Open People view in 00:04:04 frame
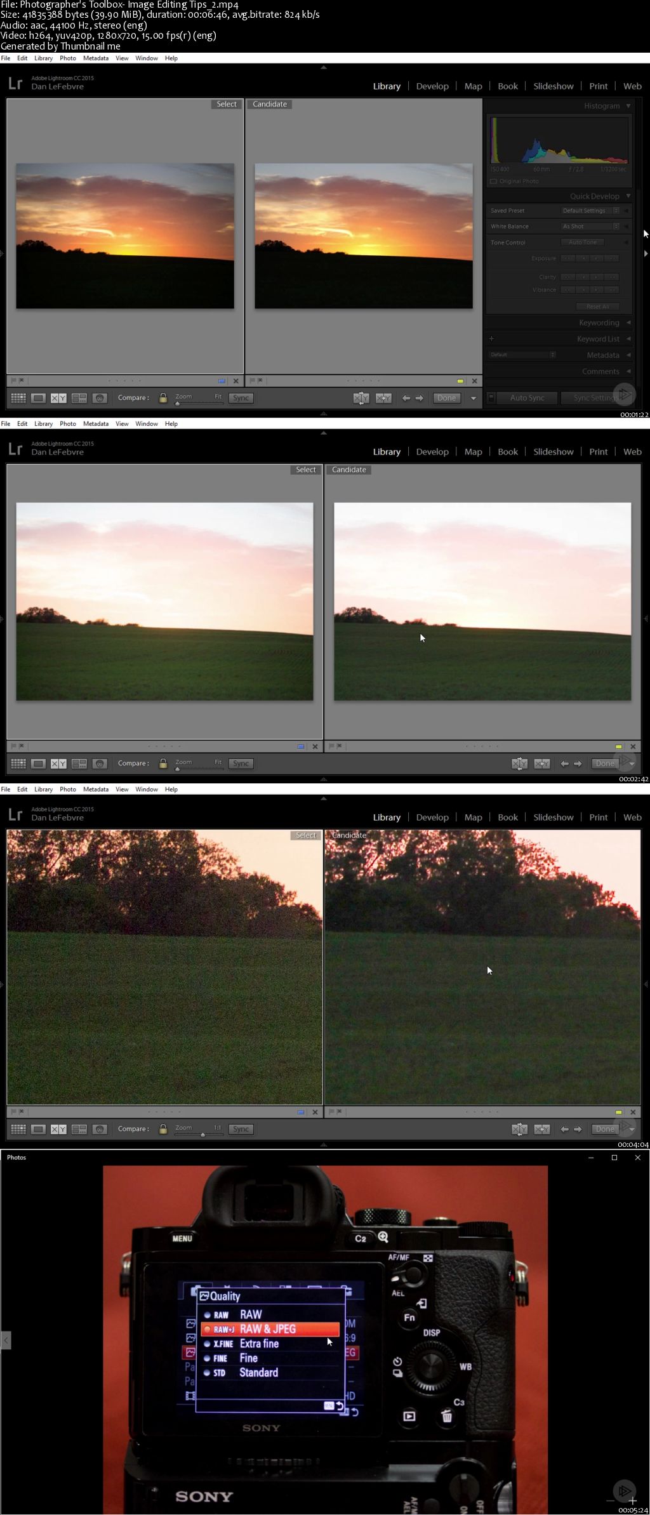 [x=100, y=1129]
